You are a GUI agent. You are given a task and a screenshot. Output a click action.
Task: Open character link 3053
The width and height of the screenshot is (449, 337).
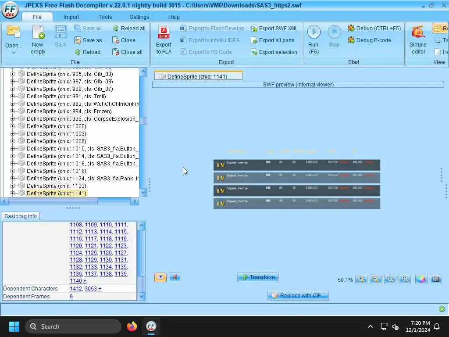point(91,289)
